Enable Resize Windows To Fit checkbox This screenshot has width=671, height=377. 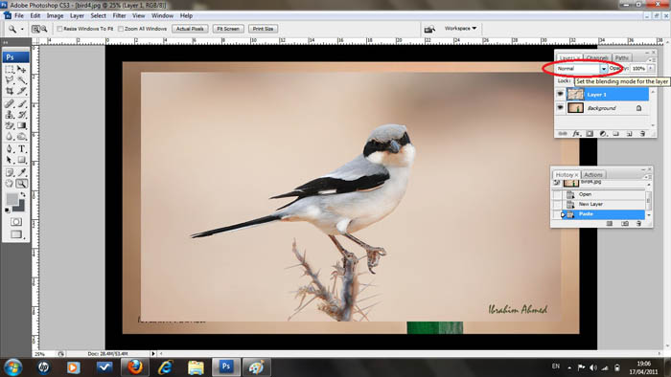[59, 29]
